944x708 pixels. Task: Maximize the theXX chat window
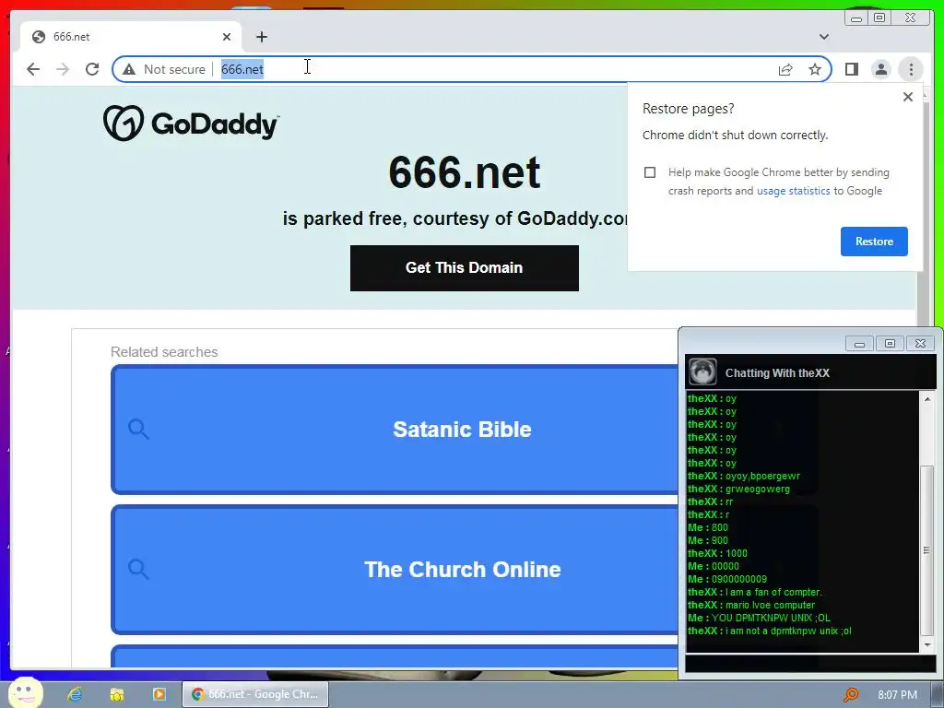(890, 344)
